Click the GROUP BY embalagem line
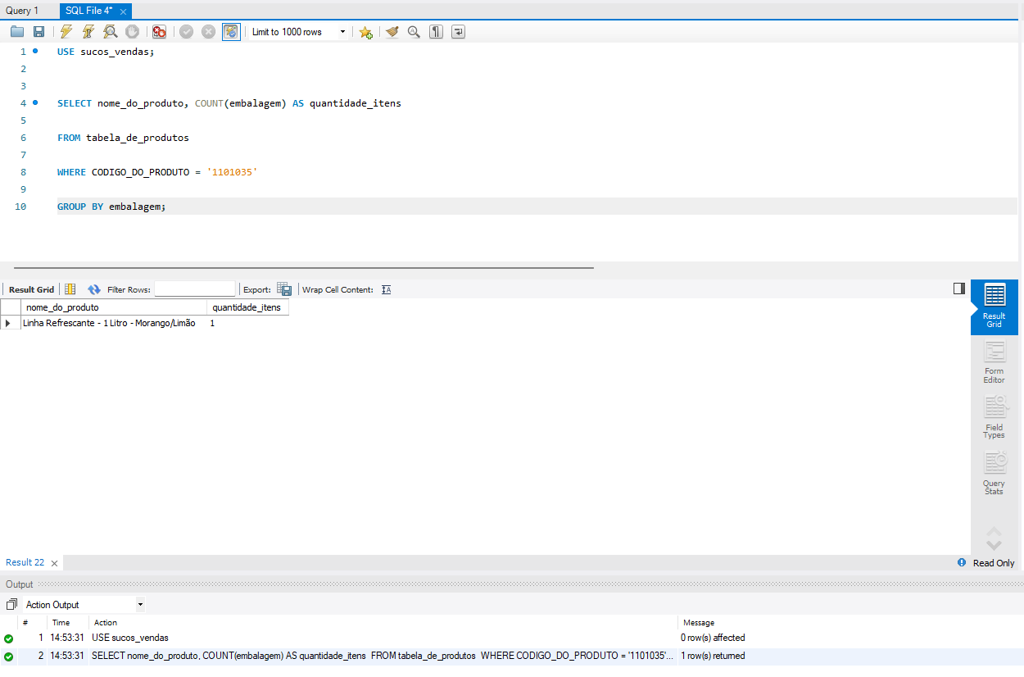The height and width of the screenshot is (677, 1024). click(111, 207)
